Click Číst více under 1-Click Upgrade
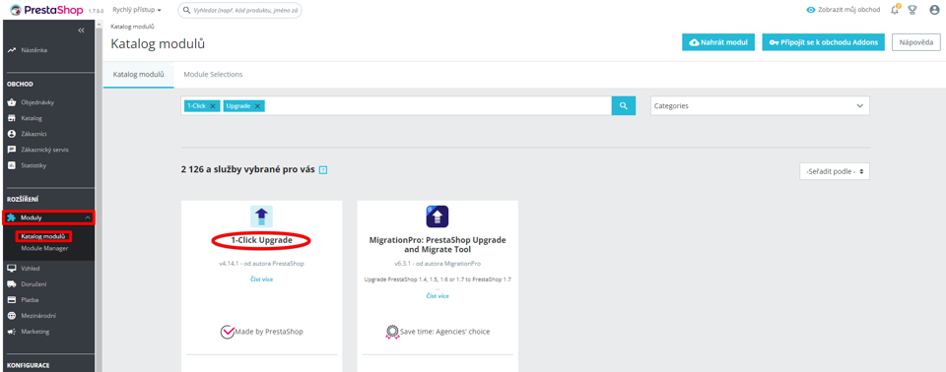 tap(261, 279)
